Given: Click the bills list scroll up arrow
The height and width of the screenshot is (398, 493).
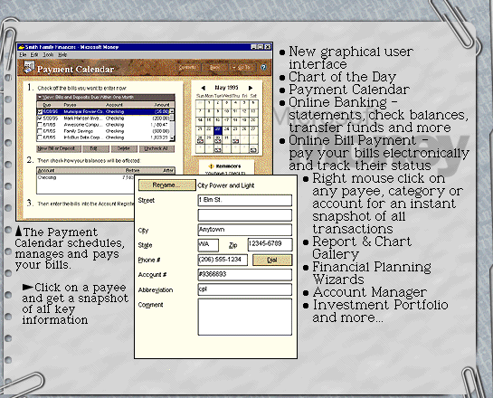Looking at the screenshot, I should pyautogui.click(x=172, y=111).
